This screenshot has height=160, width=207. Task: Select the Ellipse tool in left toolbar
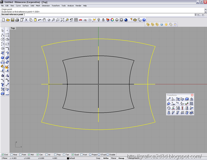7,39
